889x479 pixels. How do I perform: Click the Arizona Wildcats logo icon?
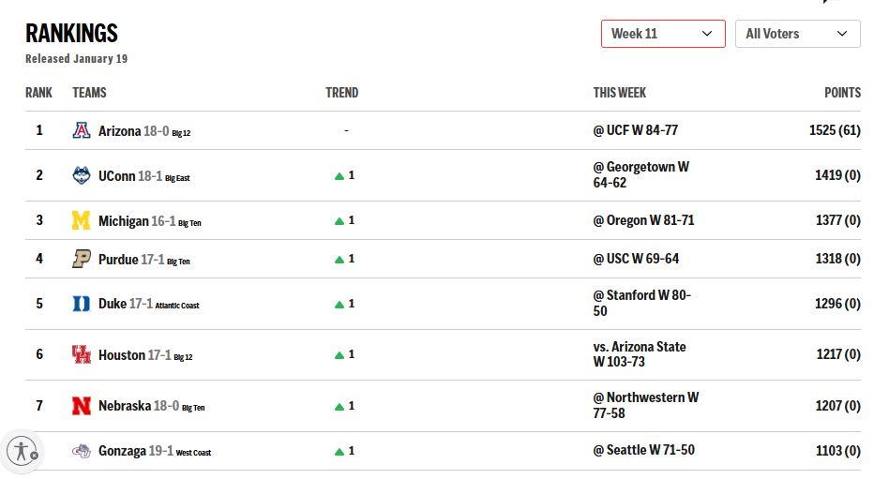82,131
